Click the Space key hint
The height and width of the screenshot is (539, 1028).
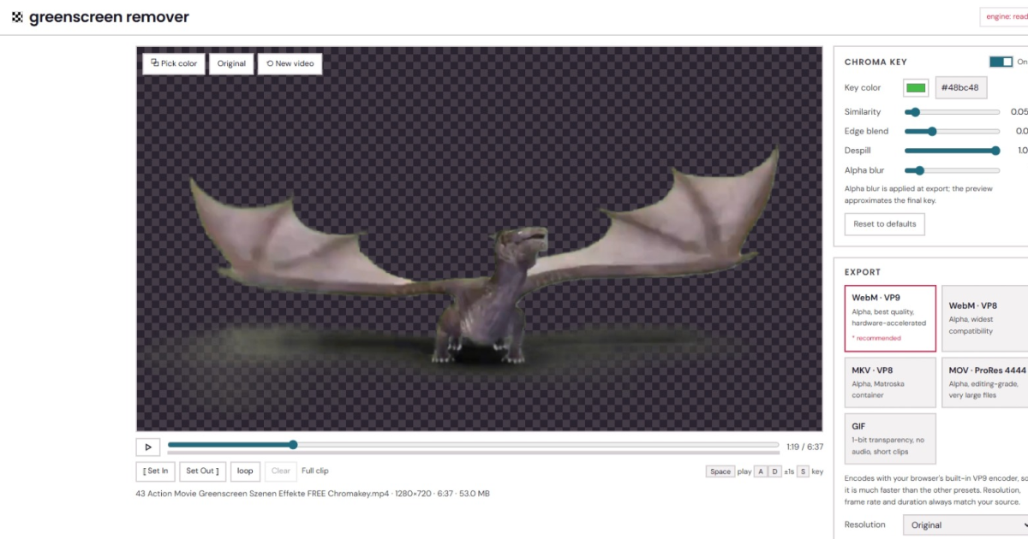pyautogui.click(x=720, y=471)
